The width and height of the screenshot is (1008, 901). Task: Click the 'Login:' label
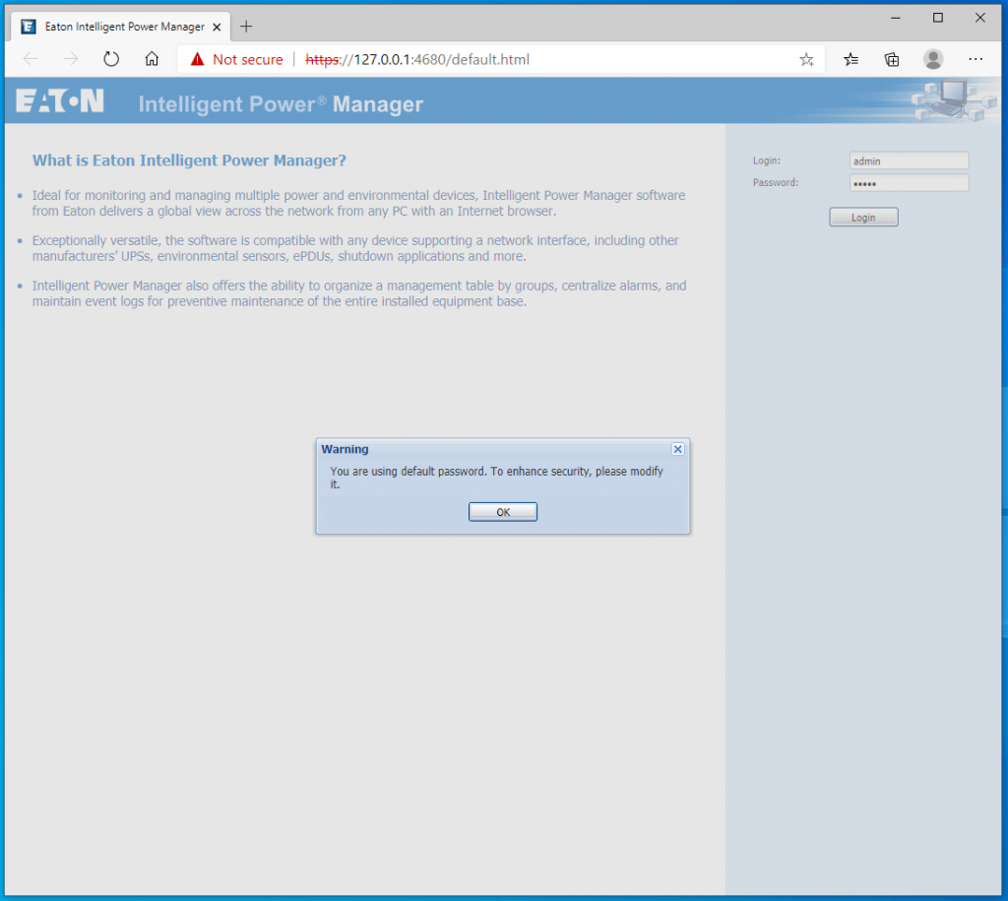pyautogui.click(x=766, y=161)
